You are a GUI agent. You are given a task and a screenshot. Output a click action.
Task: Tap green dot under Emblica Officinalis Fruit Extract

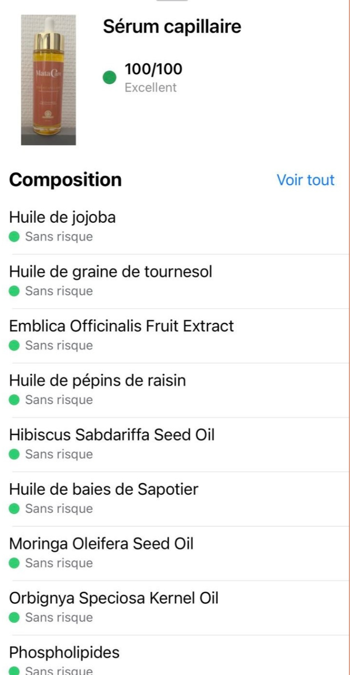pyautogui.click(x=15, y=345)
